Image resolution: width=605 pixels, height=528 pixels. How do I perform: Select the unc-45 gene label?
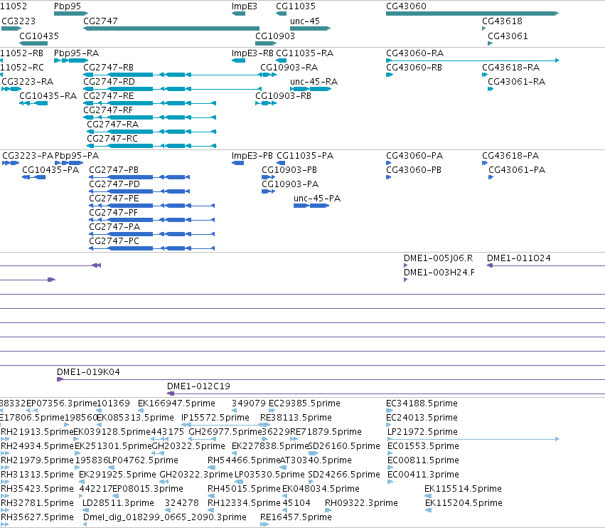[305, 21]
